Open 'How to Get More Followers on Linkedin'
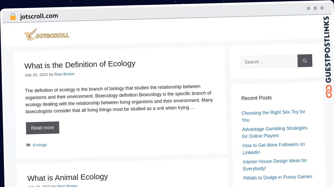Image resolution: width=334 pixels, height=187 pixels. pyautogui.click(x=274, y=148)
